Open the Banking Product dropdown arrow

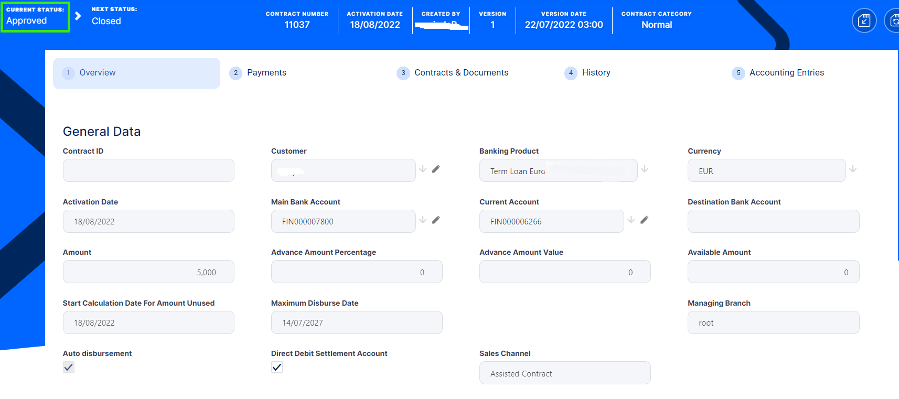click(x=645, y=169)
